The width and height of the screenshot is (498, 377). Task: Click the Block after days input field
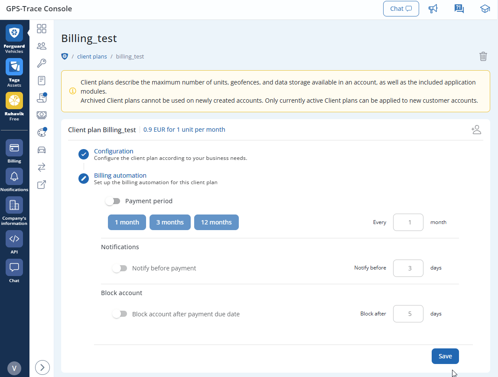[x=408, y=314]
